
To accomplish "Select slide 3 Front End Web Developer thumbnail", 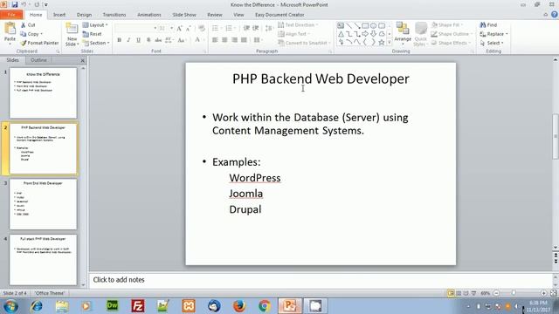I will [43, 204].
